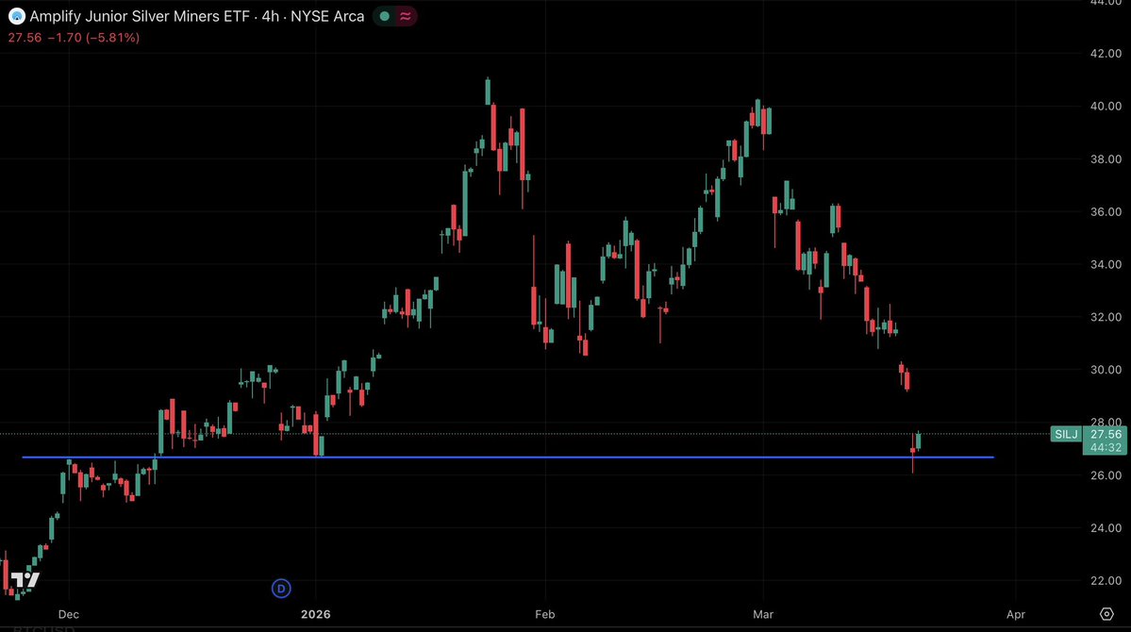This screenshot has width=1131, height=632.
Task: Click the green market status dot indicator
Action: (x=385, y=16)
